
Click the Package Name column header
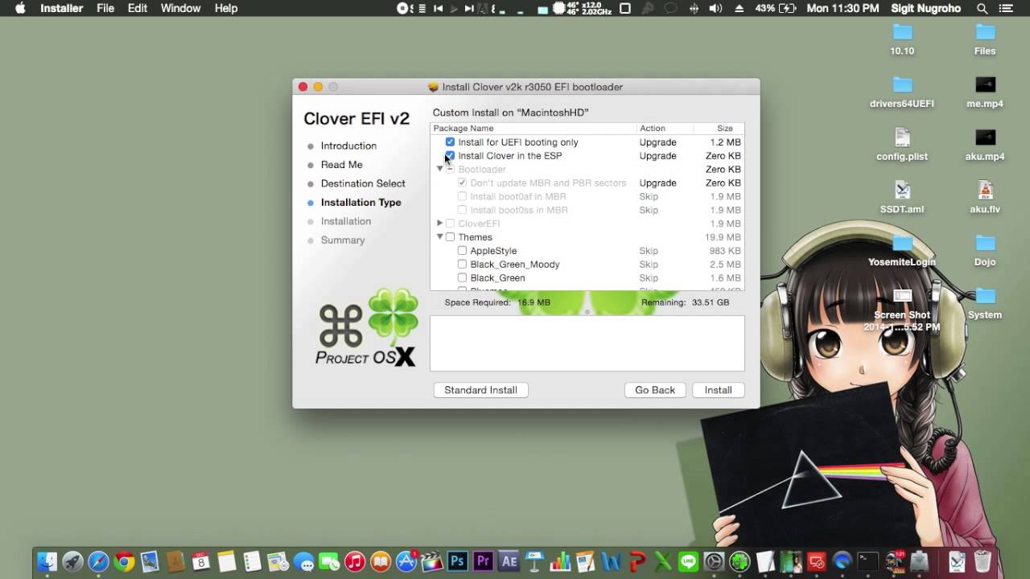coord(534,129)
